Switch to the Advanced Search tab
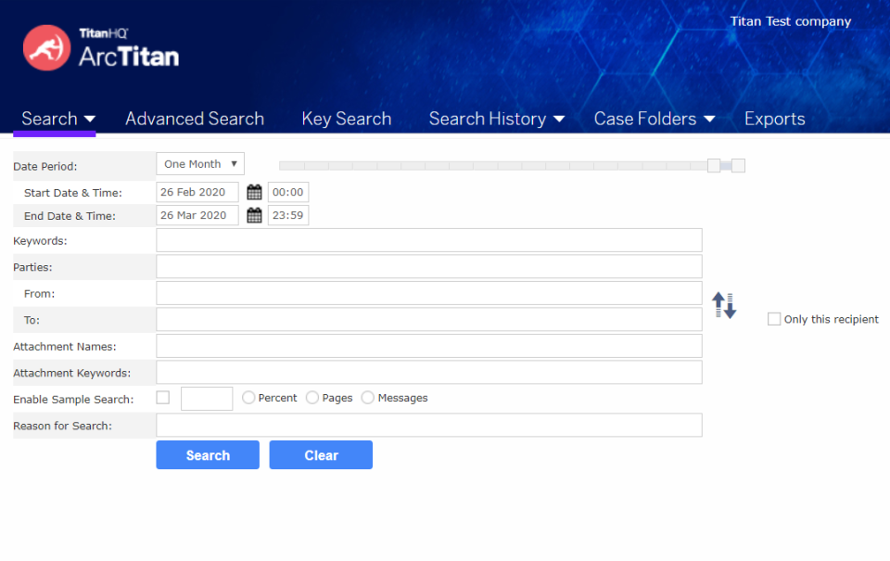The width and height of the screenshot is (890, 561). pos(195,119)
